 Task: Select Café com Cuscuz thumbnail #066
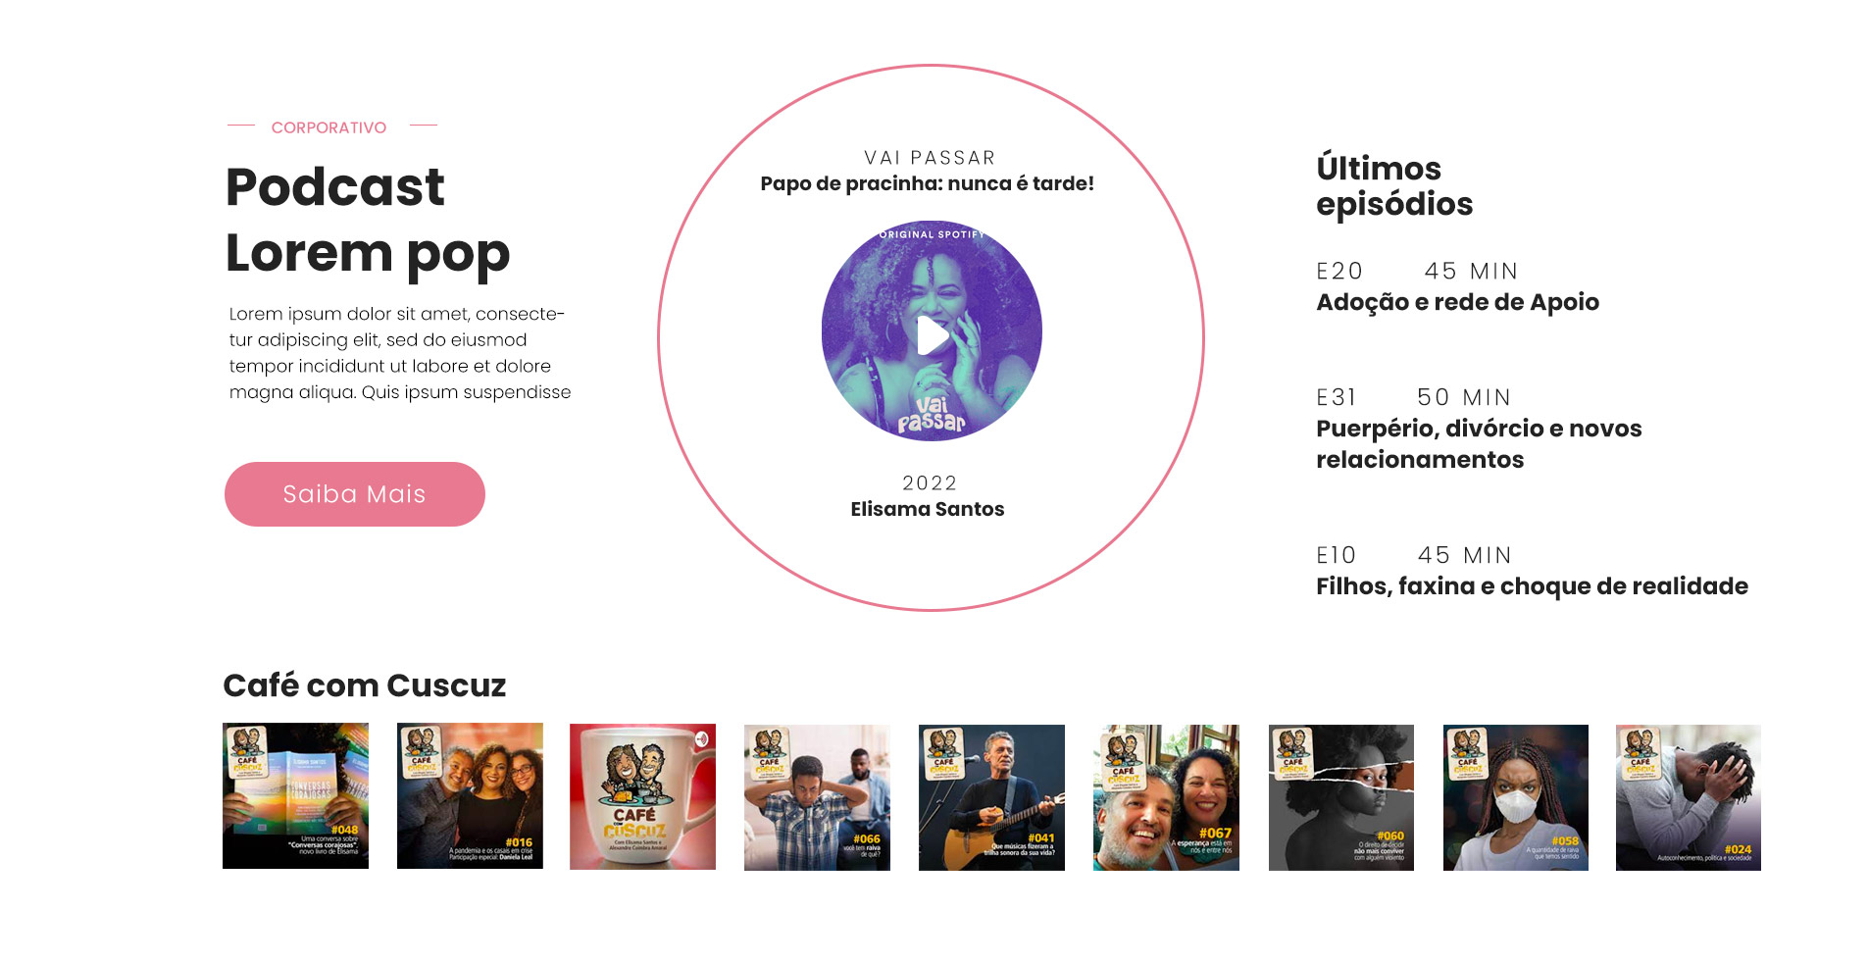coord(817,797)
